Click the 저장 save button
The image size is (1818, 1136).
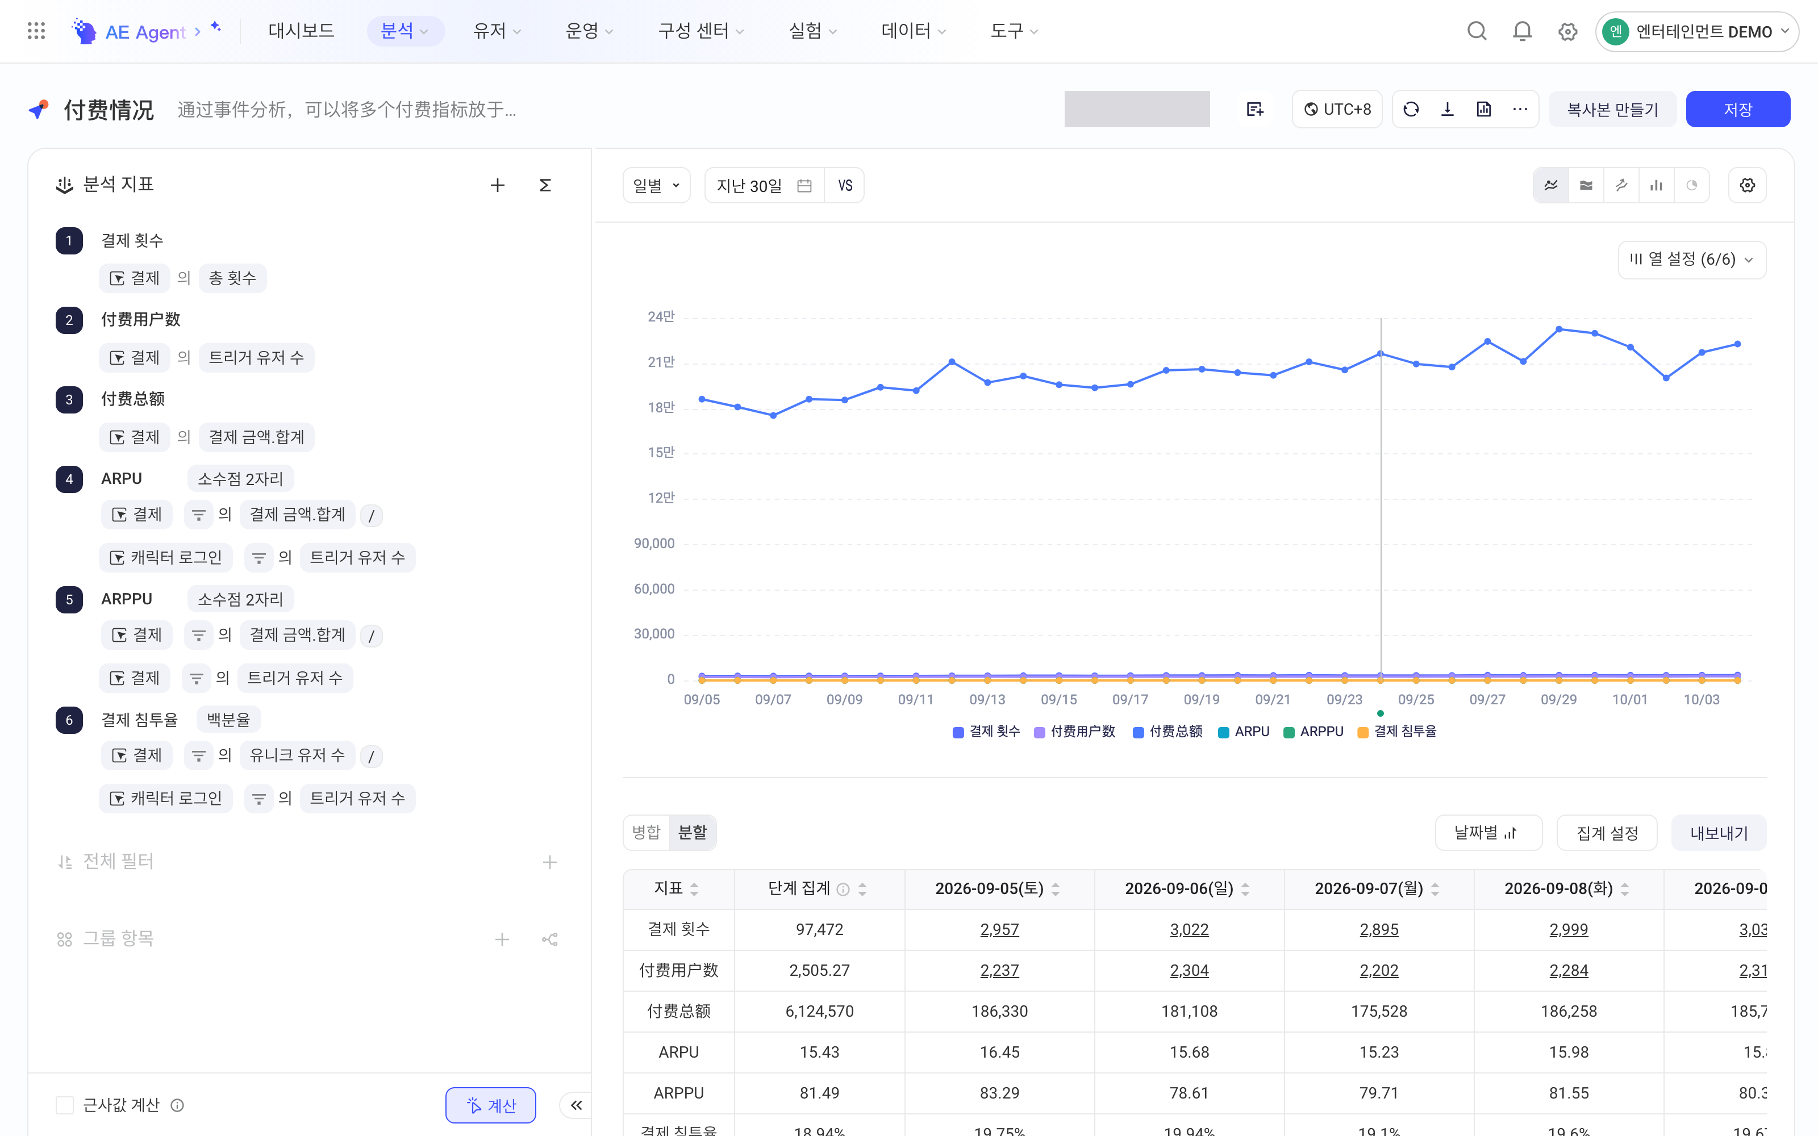click(x=1738, y=110)
